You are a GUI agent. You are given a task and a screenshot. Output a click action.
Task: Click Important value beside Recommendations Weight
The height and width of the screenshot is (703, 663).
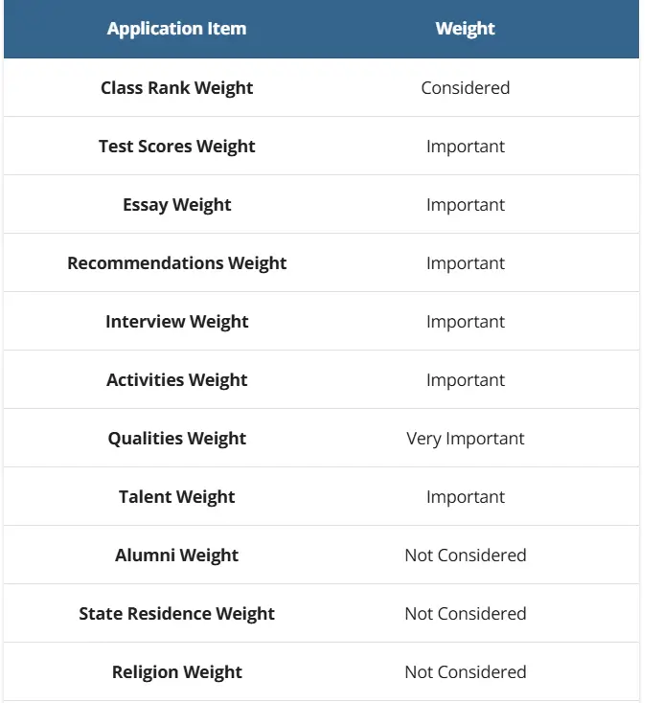click(465, 263)
